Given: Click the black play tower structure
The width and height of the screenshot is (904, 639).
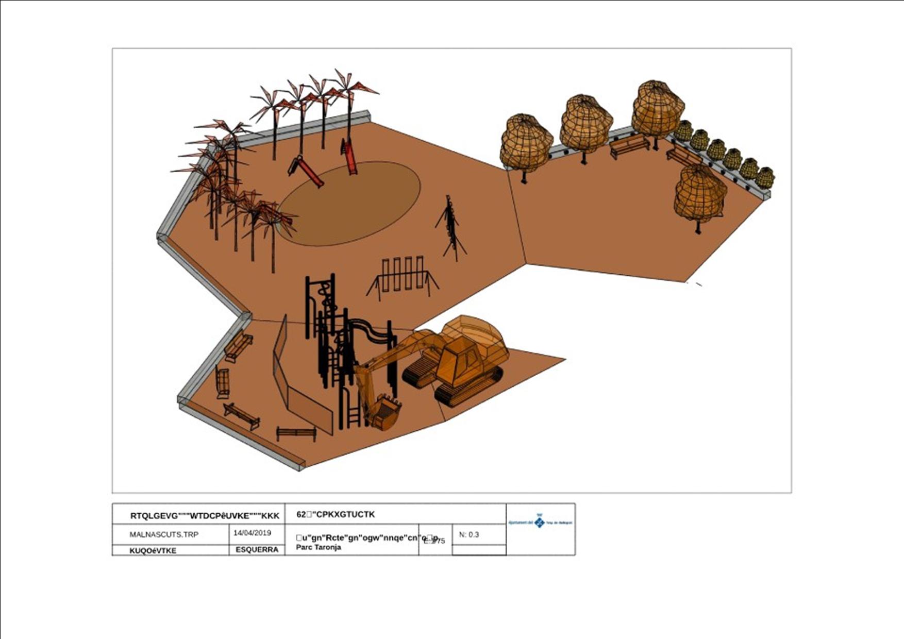Looking at the screenshot, I should 330,340.
